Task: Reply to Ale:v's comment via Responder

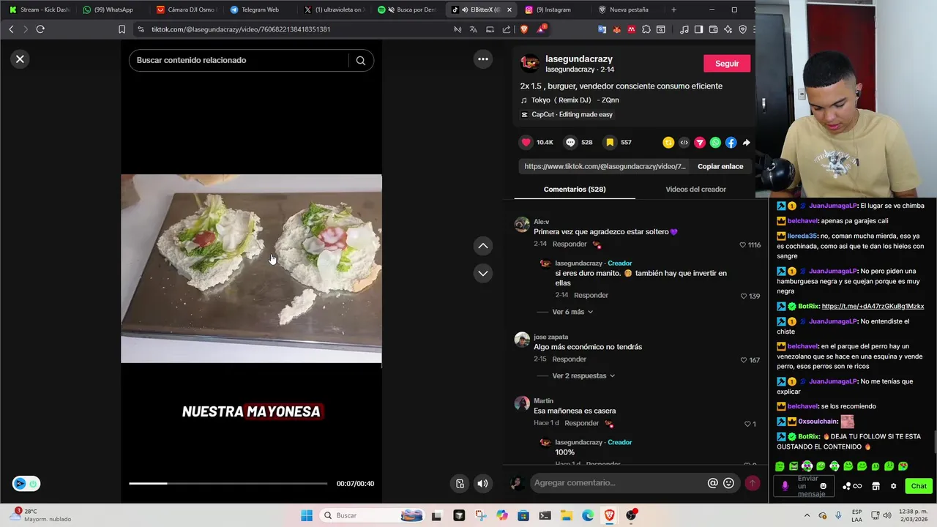Action: coord(570,244)
